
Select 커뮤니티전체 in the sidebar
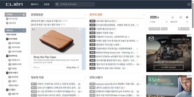coord(11,35)
